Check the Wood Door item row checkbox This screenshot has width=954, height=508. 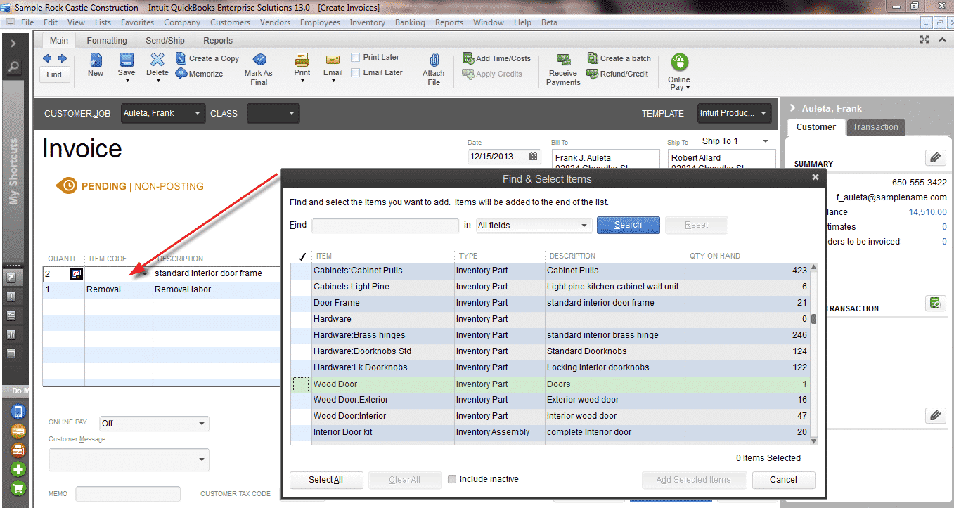301,384
